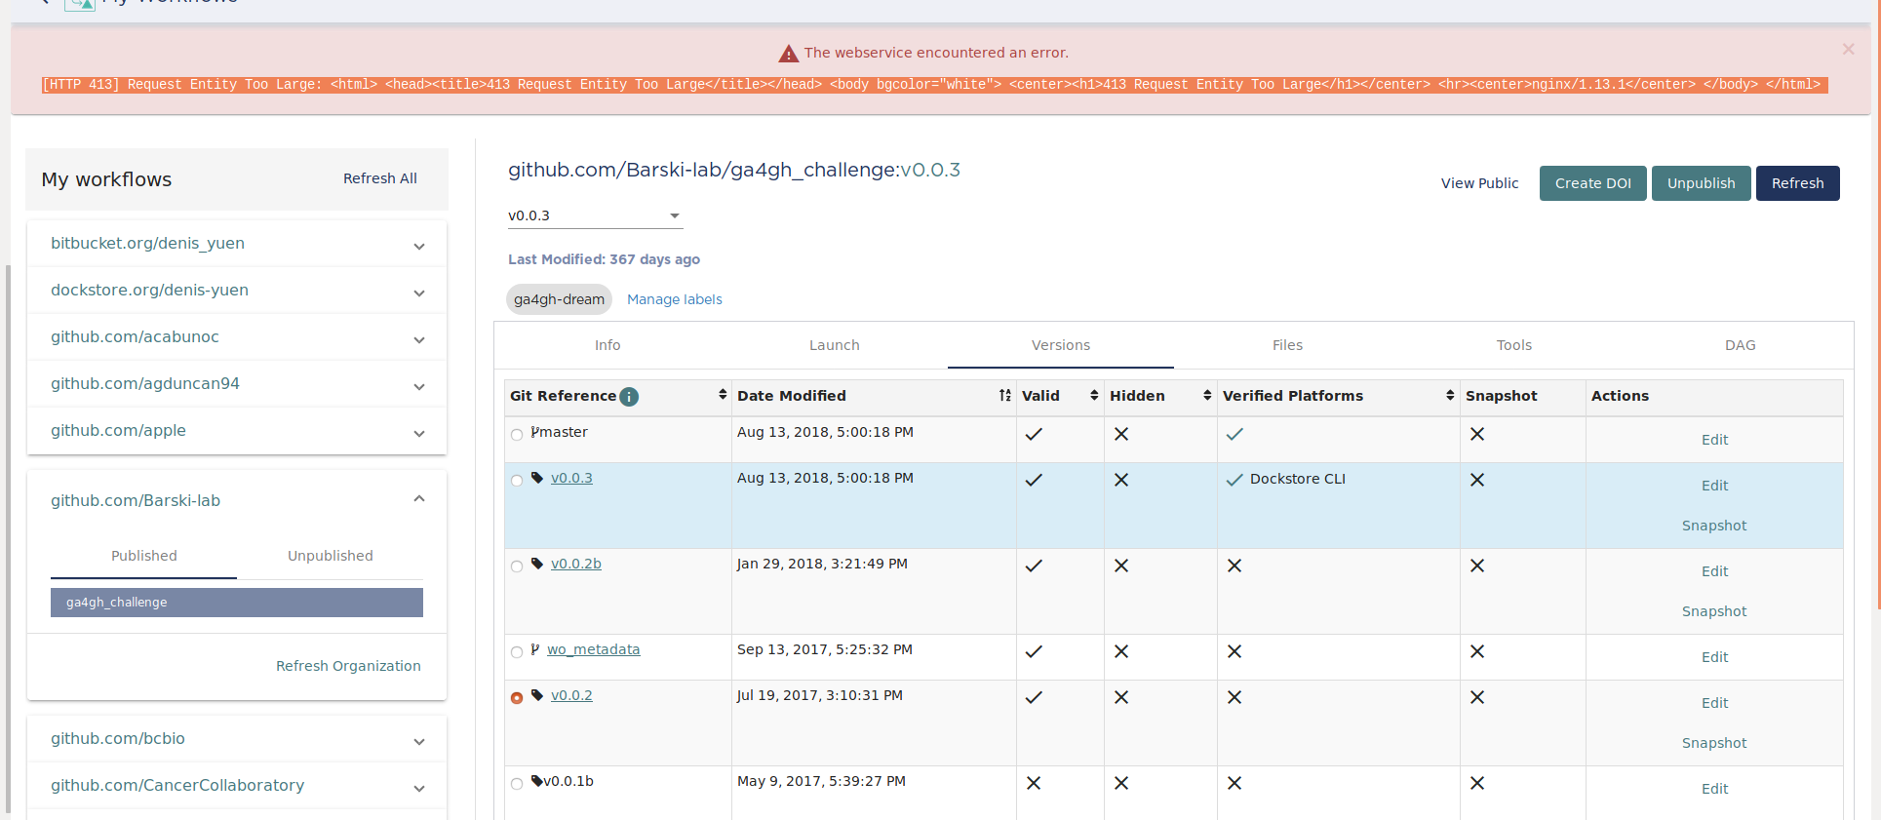Image resolution: width=1881 pixels, height=820 pixels.
Task: Click the Create DOI button
Action: point(1592,183)
